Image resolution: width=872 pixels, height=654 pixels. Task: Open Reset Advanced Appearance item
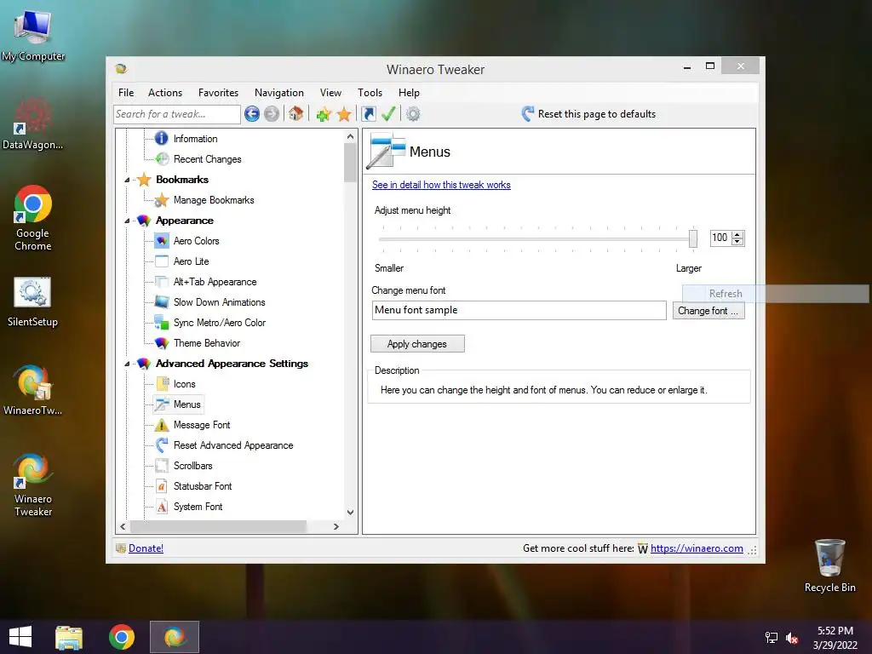(233, 445)
